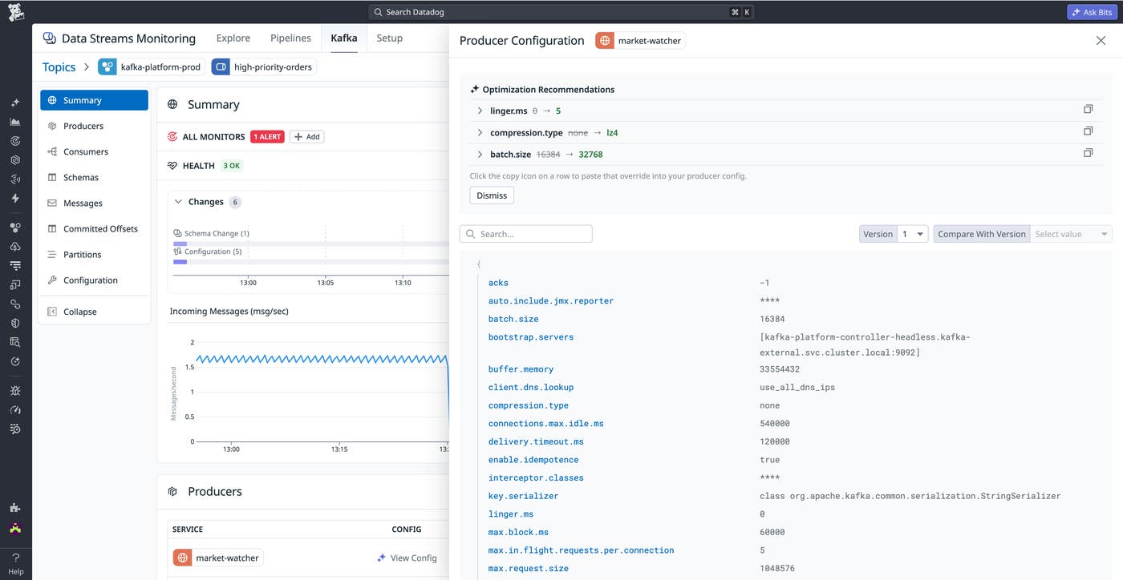
Task: Select Summary in the topic sidebar
Action: (x=95, y=100)
